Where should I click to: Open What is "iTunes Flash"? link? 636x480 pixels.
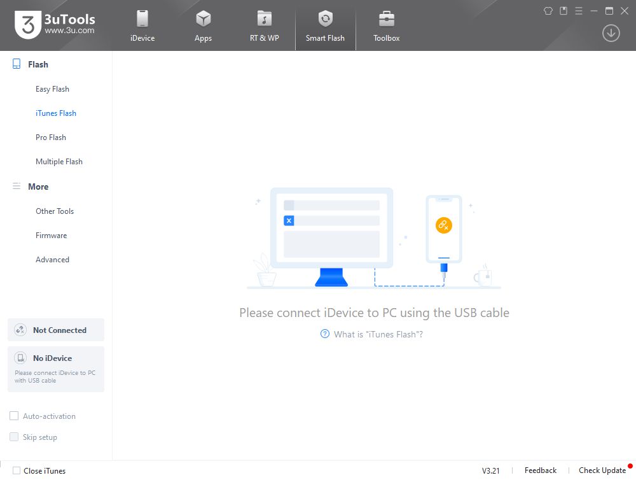pyautogui.click(x=378, y=334)
